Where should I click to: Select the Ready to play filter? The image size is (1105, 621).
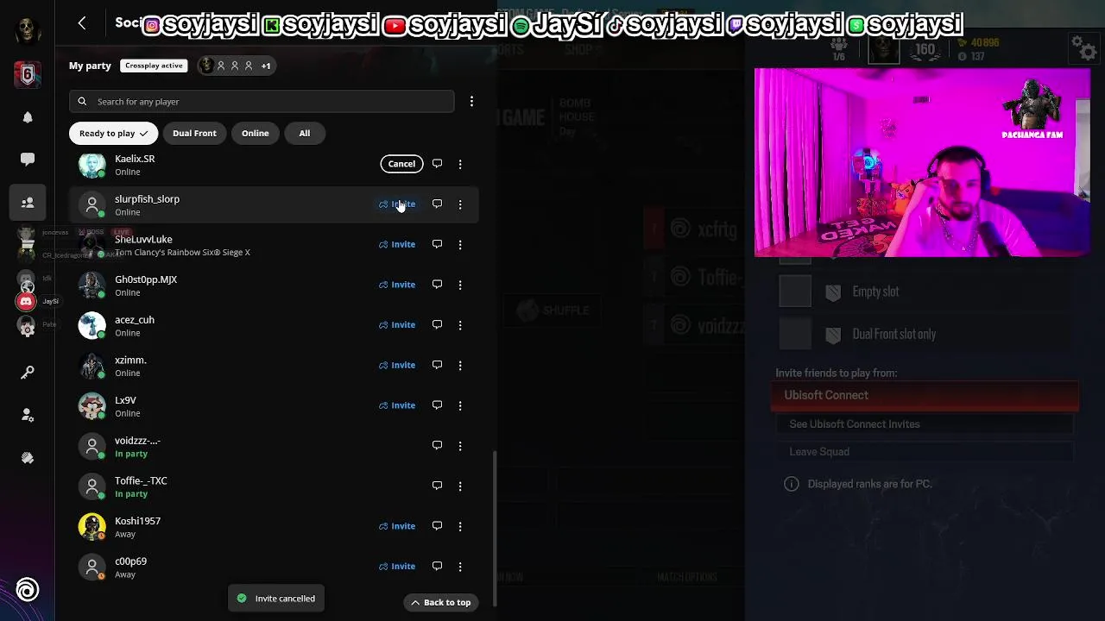click(113, 133)
